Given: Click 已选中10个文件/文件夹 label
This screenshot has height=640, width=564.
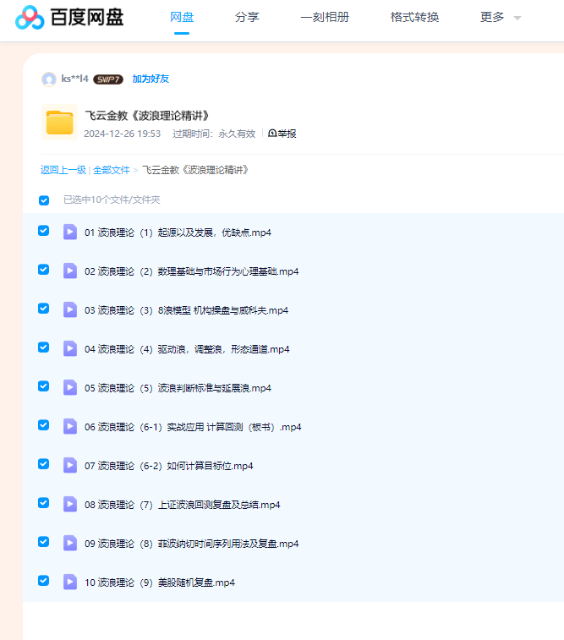Looking at the screenshot, I should coord(112,200).
